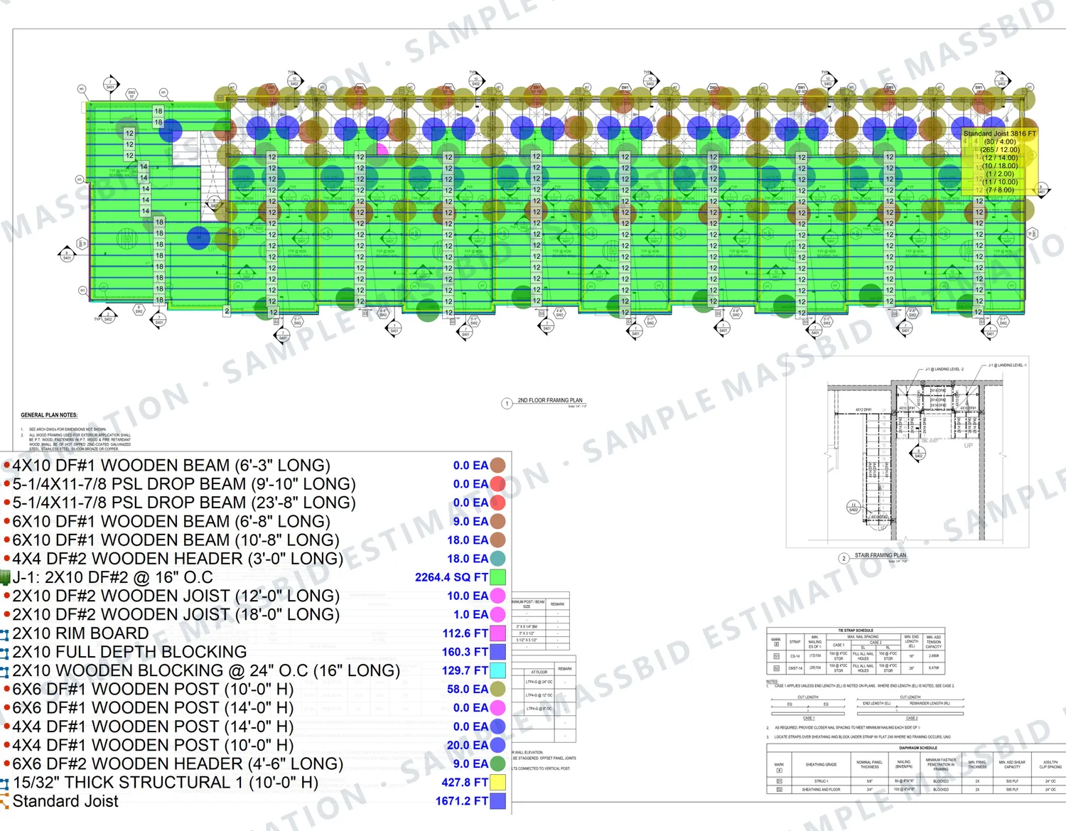The width and height of the screenshot is (1066, 831).
Task: Click the green area icon beside J-1: 2X10 DF#2
Action: pos(5,577)
